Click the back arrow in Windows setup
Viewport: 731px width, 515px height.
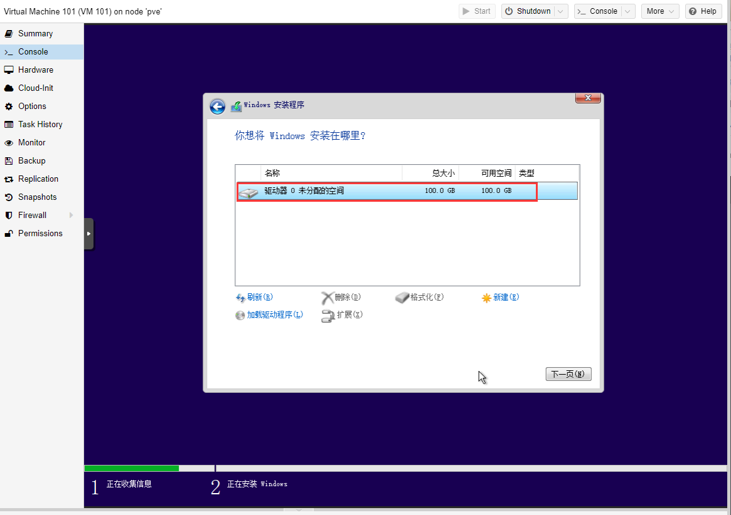[x=217, y=107]
